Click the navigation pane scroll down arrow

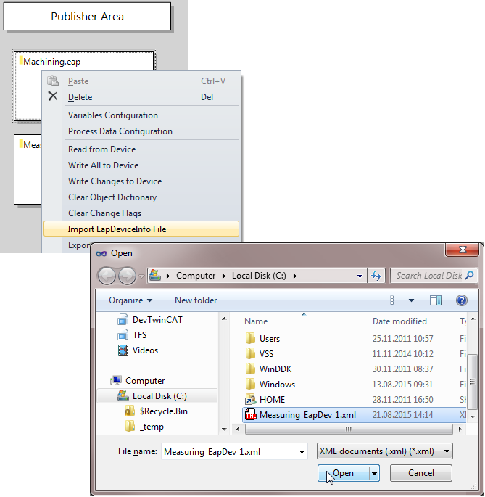click(x=224, y=430)
